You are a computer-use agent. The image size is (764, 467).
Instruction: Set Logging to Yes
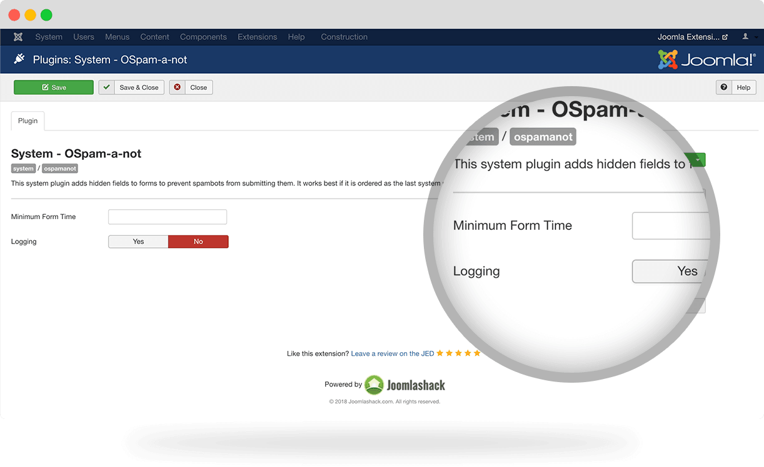click(138, 242)
